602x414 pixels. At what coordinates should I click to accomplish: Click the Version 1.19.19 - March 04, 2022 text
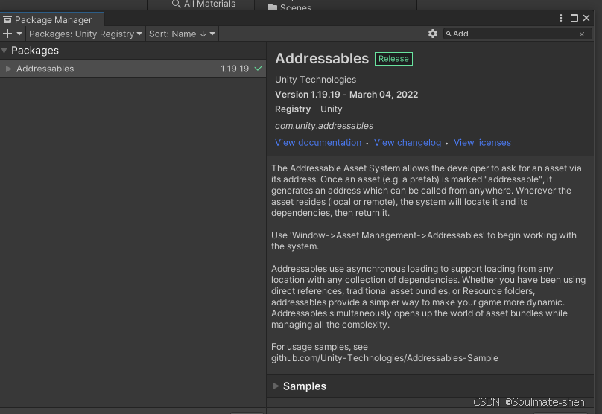346,95
